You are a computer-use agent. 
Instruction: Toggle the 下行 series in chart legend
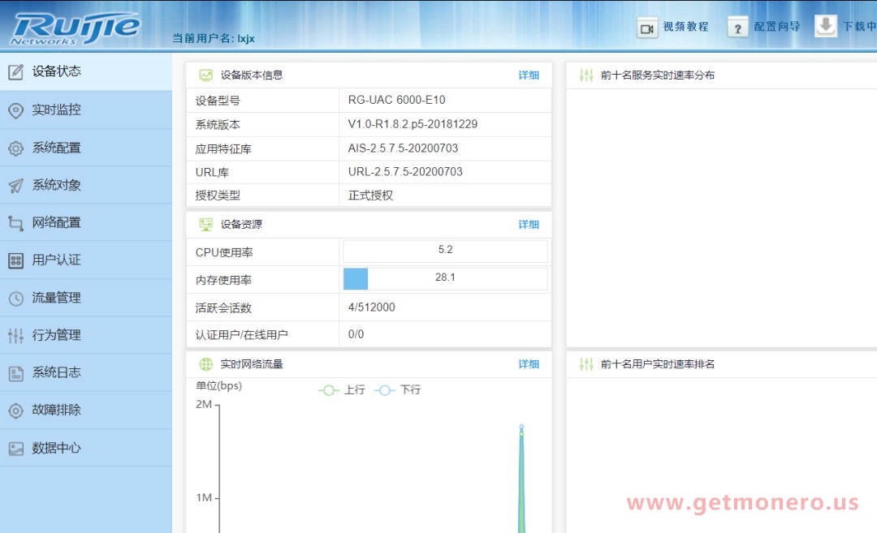398,390
